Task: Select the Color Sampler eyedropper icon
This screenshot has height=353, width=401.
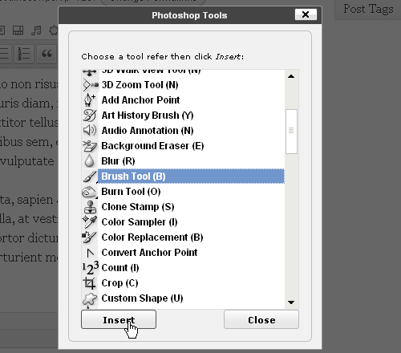Action: pyautogui.click(x=90, y=222)
